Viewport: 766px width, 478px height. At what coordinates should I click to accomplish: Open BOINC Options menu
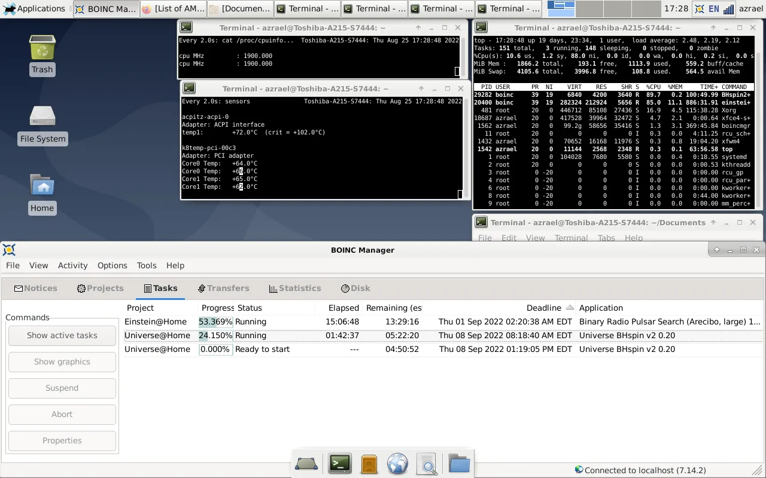click(112, 265)
